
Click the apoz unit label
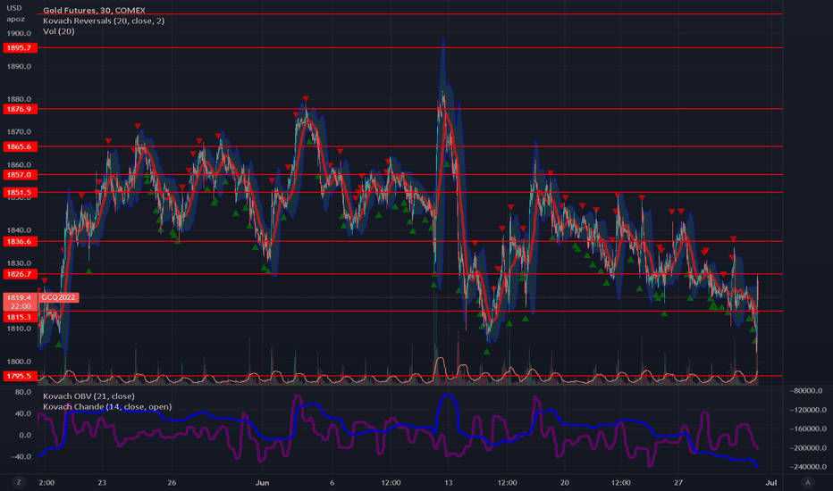tap(16, 19)
